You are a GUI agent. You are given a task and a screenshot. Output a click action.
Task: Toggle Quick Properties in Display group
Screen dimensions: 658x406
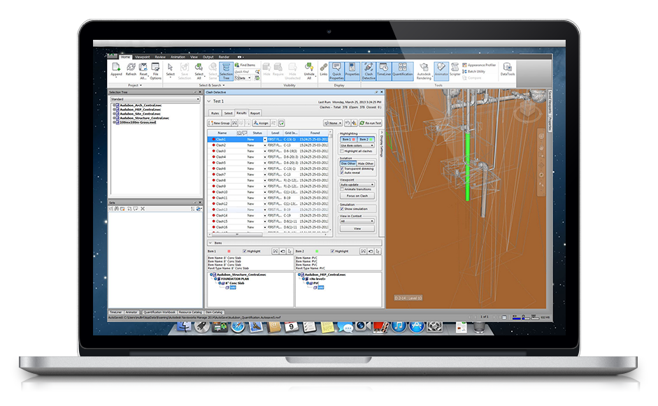336,71
